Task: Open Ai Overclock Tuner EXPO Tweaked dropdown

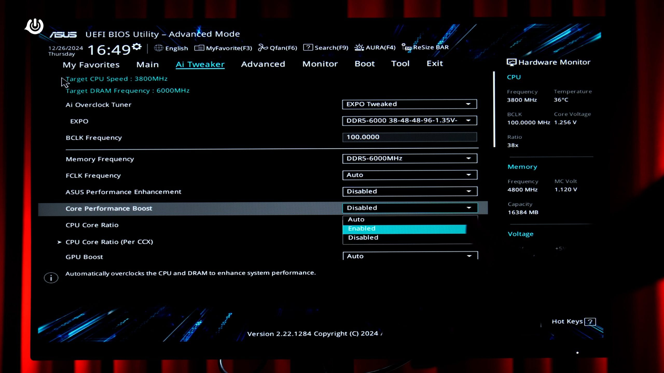Action: point(409,104)
